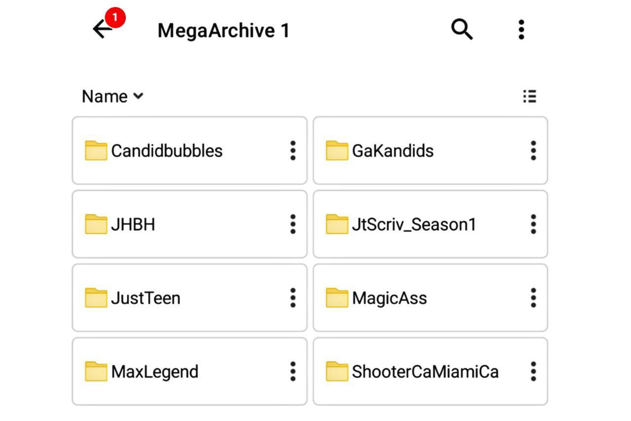Open the GaKandids folder
Viewport: 631px width, 421px height.
[x=392, y=150]
